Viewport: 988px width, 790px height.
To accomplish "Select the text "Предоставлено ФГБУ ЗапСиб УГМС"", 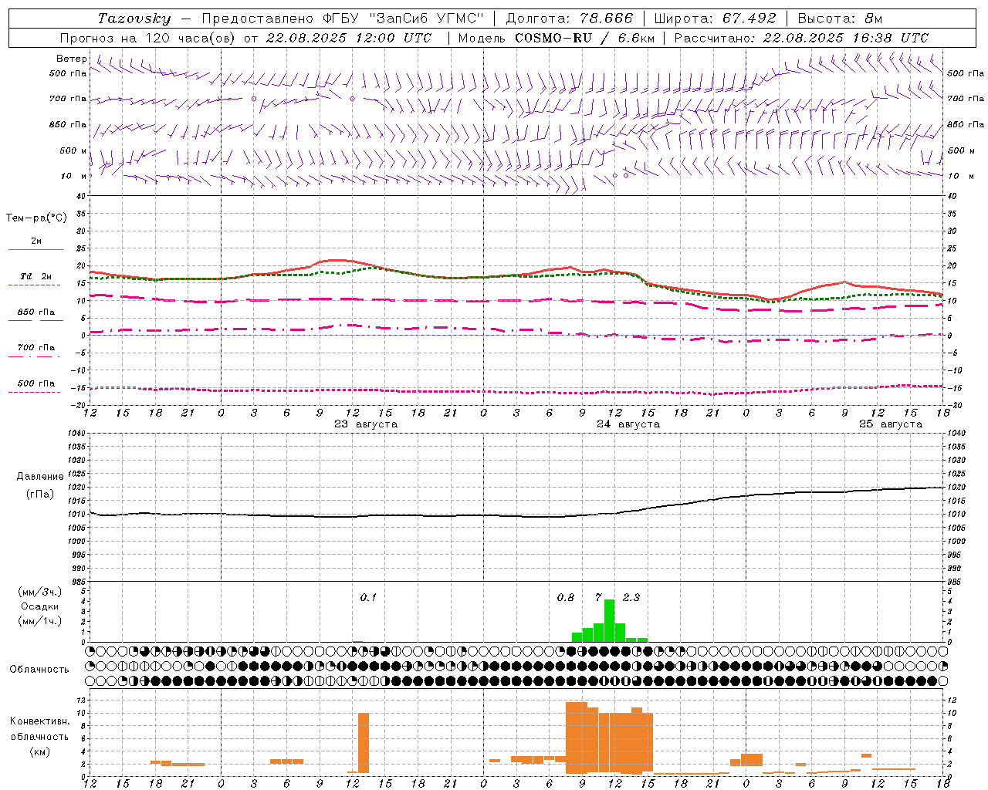I will [x=342, y=19].
